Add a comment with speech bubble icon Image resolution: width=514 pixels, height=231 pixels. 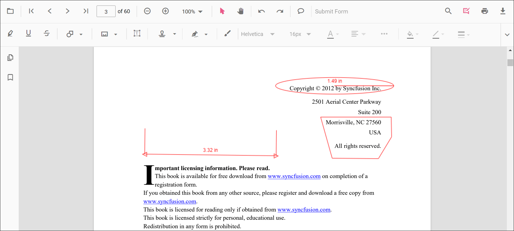pyautogui.click(x=301, y=11)
